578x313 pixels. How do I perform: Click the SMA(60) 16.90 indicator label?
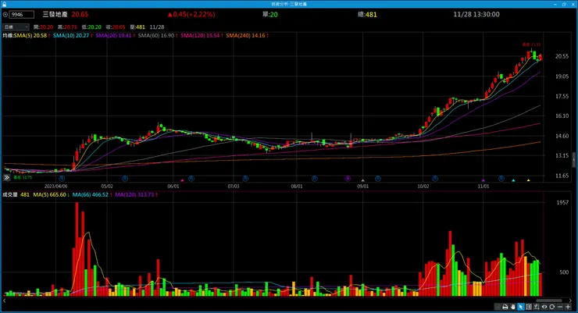click(158, 36)
